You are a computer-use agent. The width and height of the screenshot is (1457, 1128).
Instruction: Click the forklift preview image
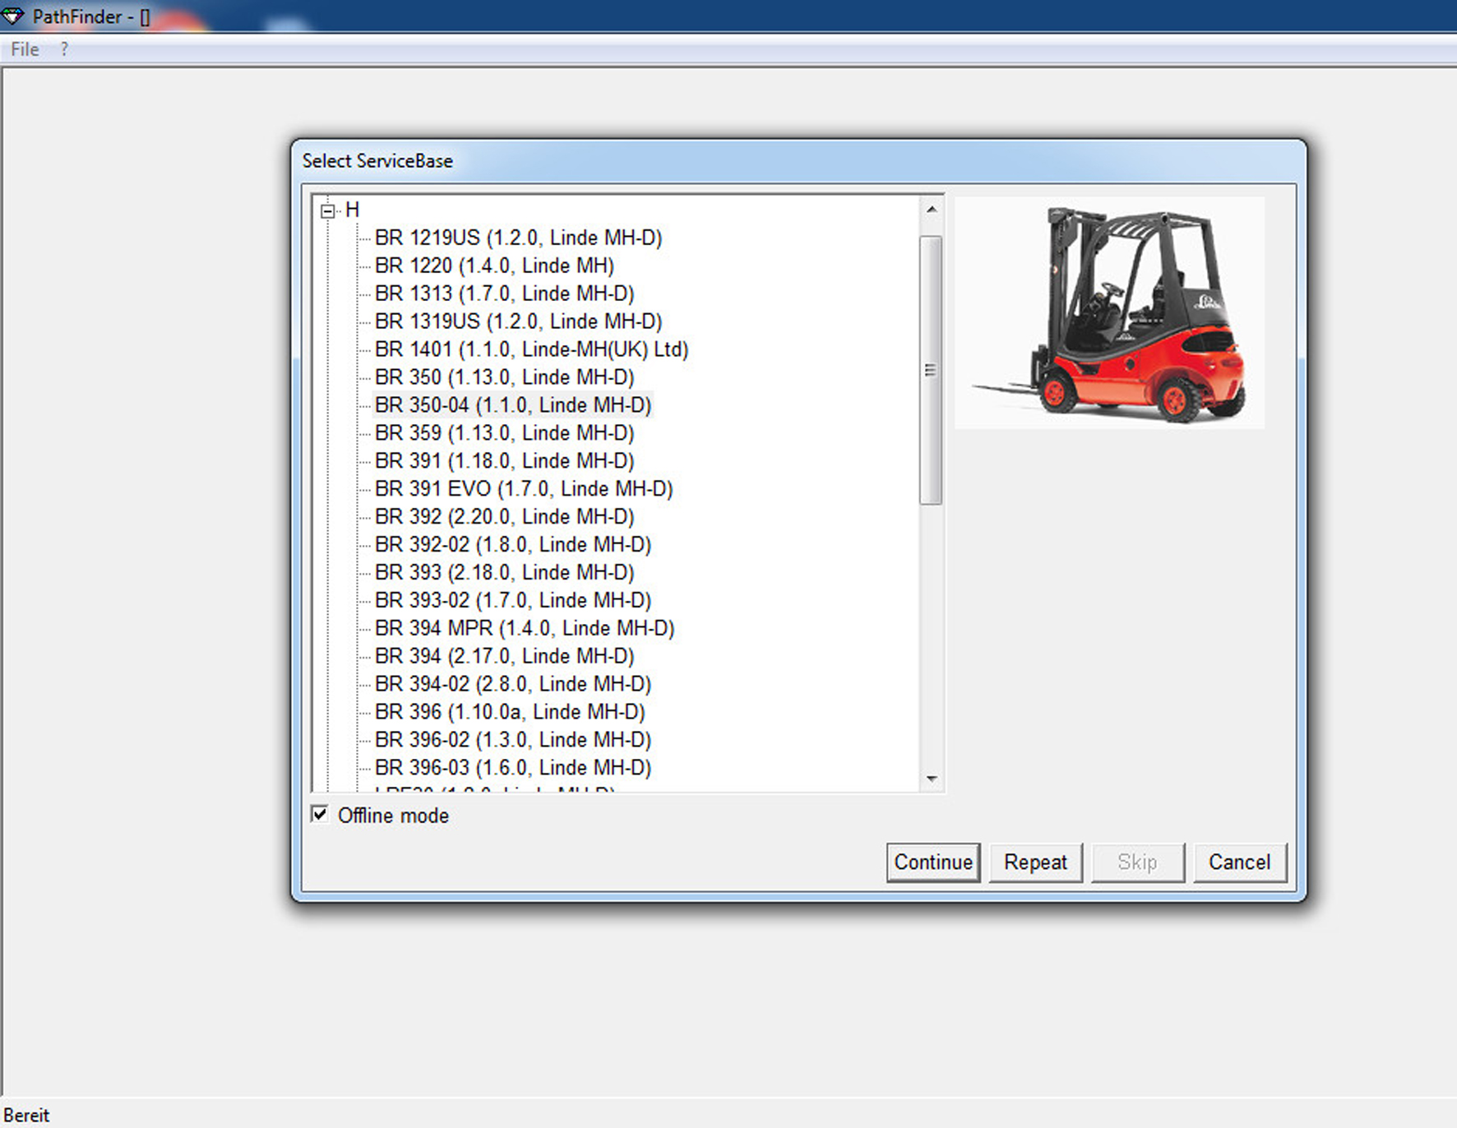click(x=1108, y=312)
